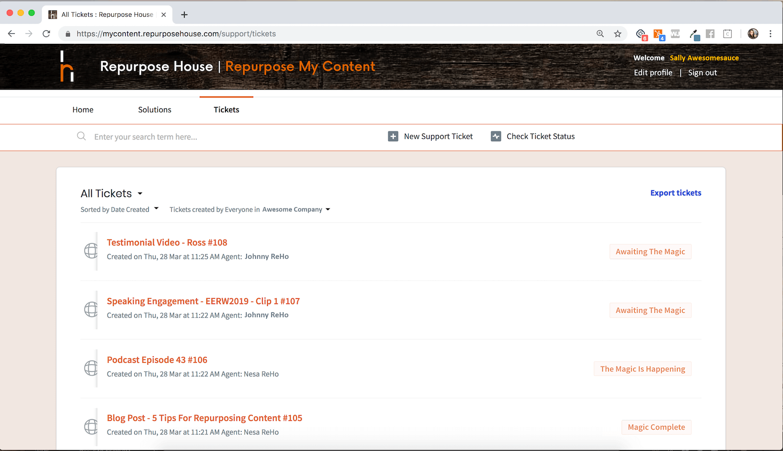Open Speaking Engagement EERW2019 Clip 1 ticket
Screen dimensions: 783x451
[203, 301]
